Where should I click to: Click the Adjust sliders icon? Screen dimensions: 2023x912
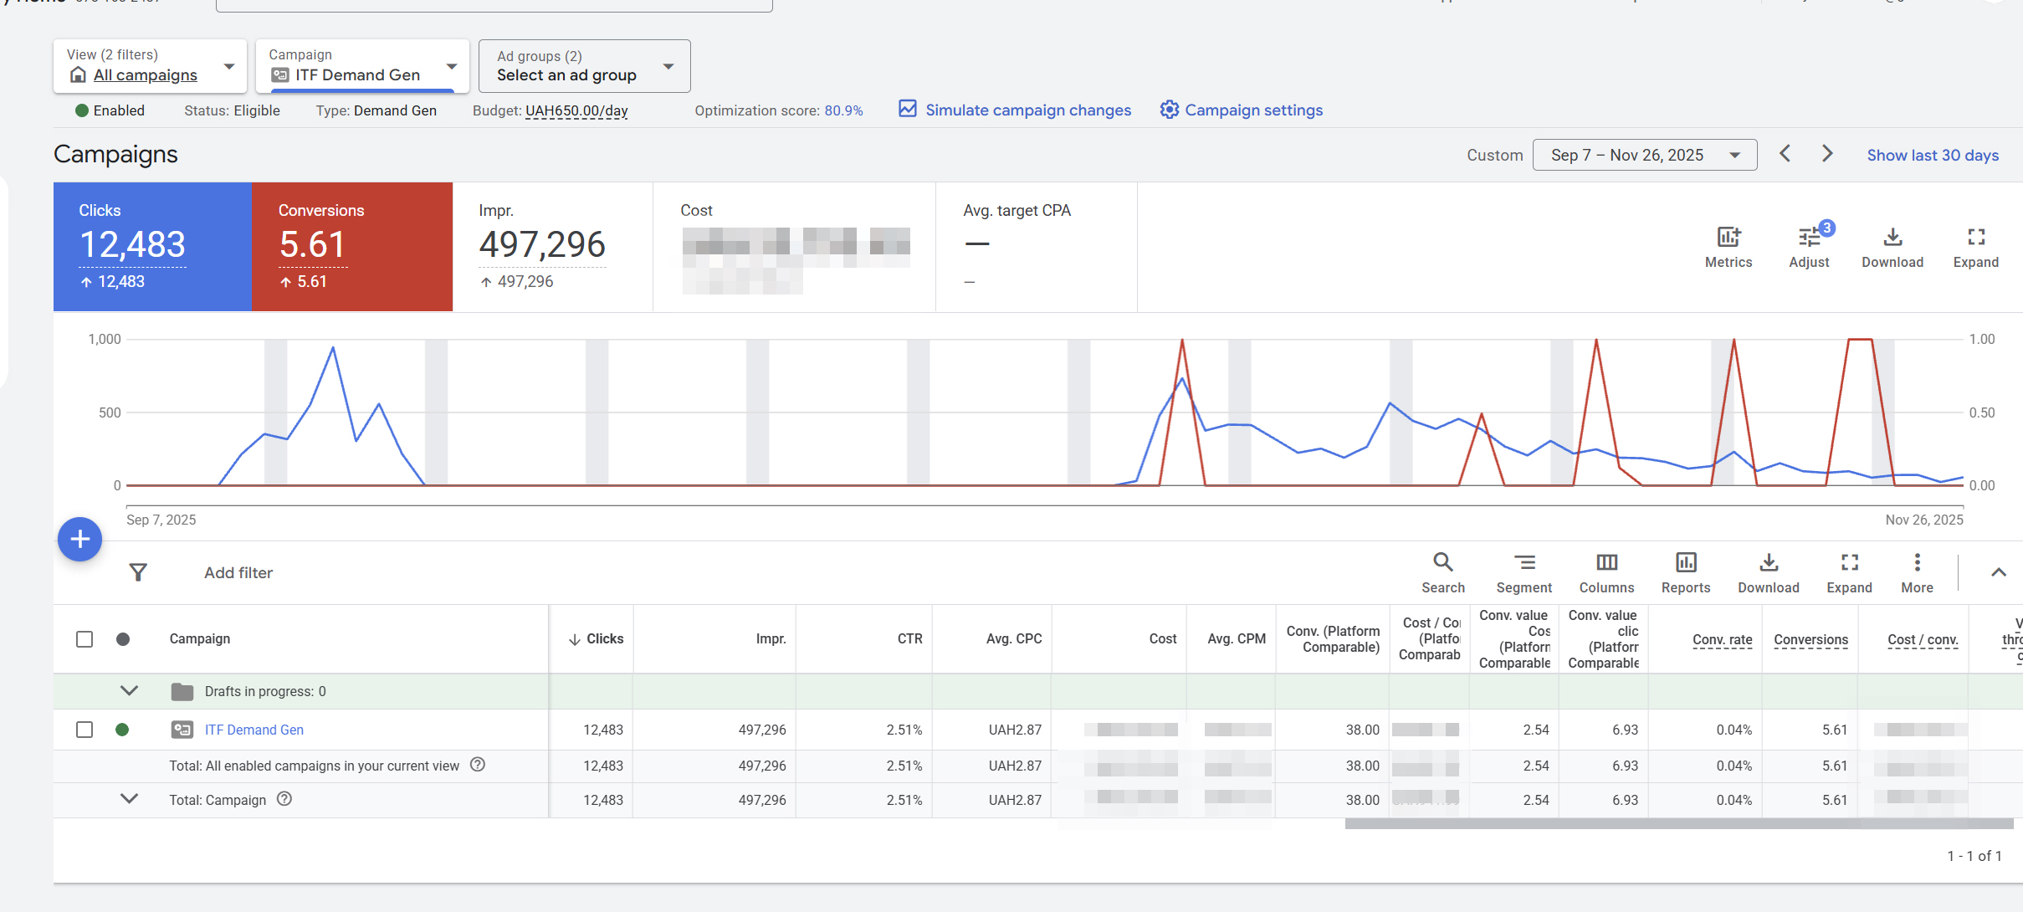tap(1809, 238)
